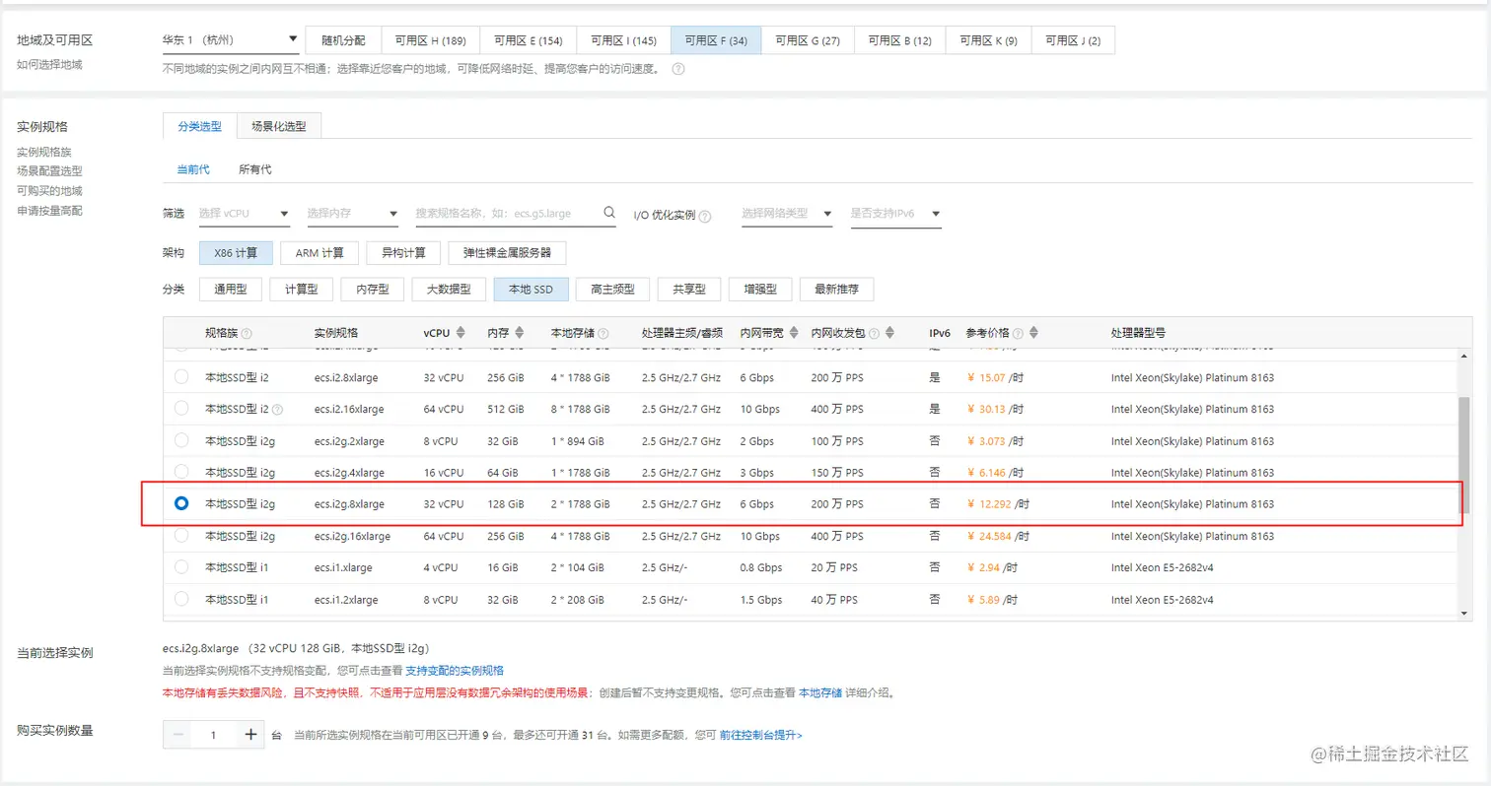
Task: Click the 本地存储 column help icon
Action: pos(603,333)
